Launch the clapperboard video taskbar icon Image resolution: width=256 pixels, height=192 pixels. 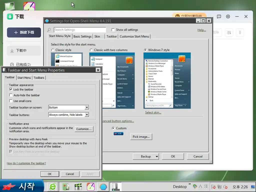coord(78,187)
